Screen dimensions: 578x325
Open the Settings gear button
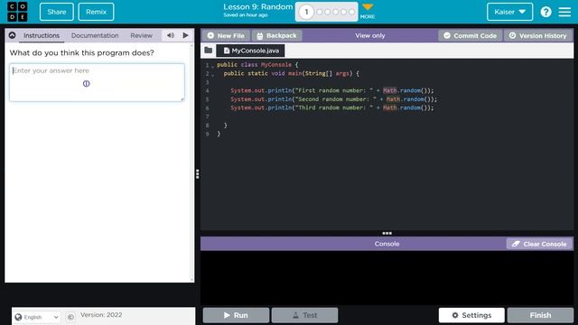click(x=471, y=315)
